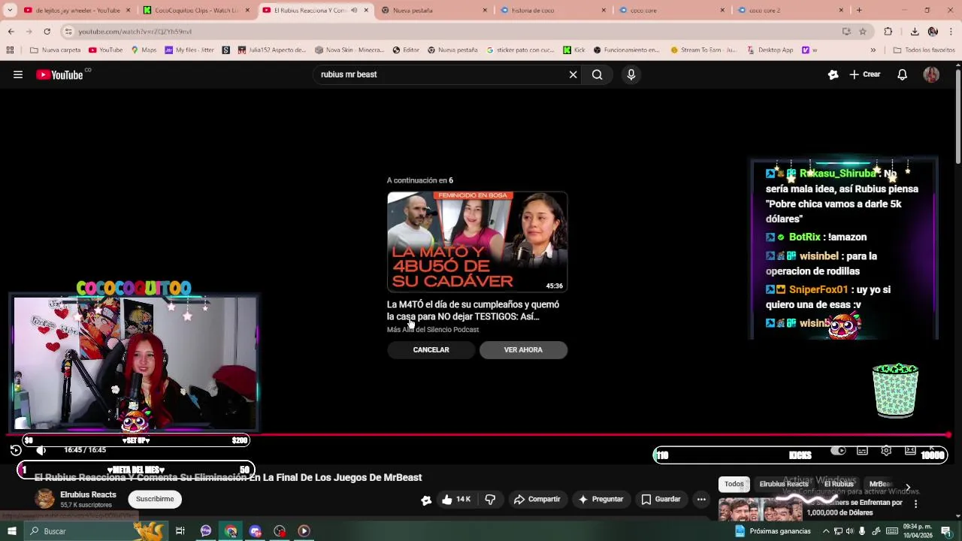The height and width of the screenshot is (541, 962).
Task: Open the Windows Start menu
Action: (11, 531)
